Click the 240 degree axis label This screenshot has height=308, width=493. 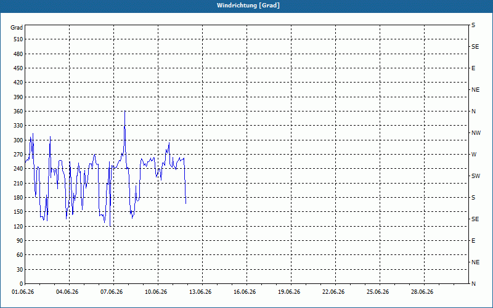pos(18,169)
